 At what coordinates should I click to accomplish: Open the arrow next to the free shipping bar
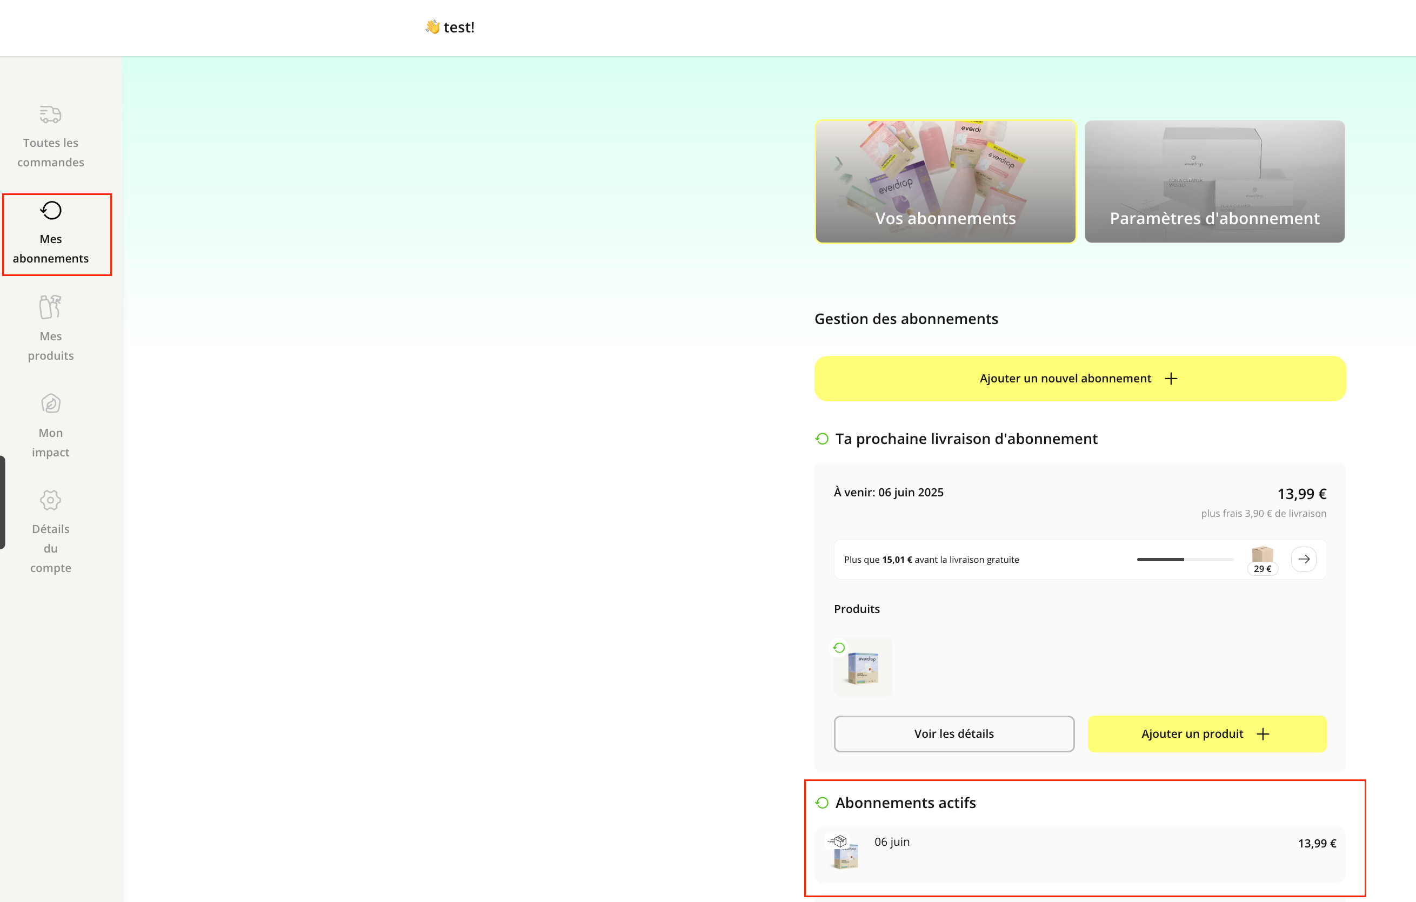click(1304, 559)
